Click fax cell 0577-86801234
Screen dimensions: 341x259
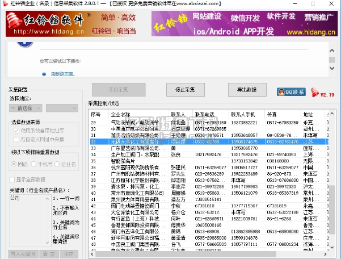[283, 244]
